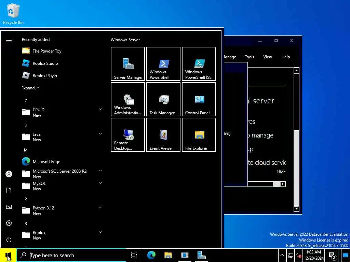Open Task View on the taskbar
Viewport: 350px width, 262px height.
[134, 255]
